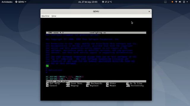Click the orange notification dot icon

(172, 2)
